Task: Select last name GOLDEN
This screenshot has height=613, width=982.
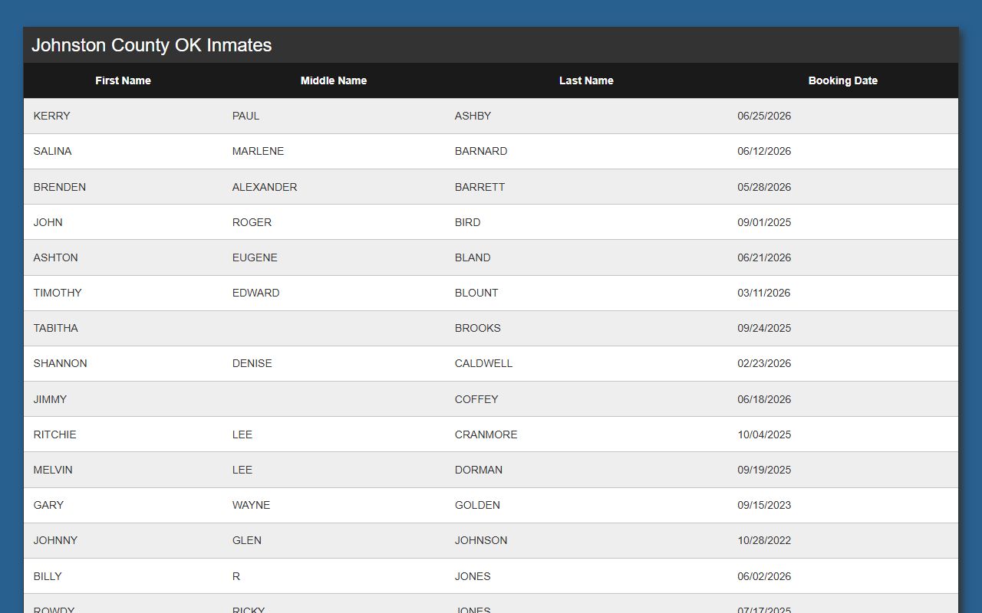Action: [x=477, y=505]
